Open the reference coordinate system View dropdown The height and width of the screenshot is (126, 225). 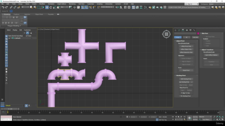coord(64,7)
